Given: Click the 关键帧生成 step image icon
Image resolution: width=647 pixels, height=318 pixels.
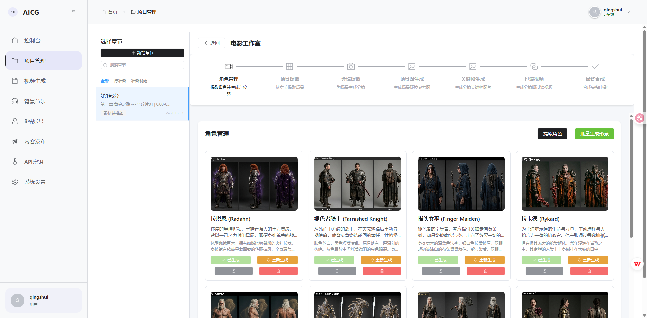Looking at the screenshot, I should (x=473, y=66).
